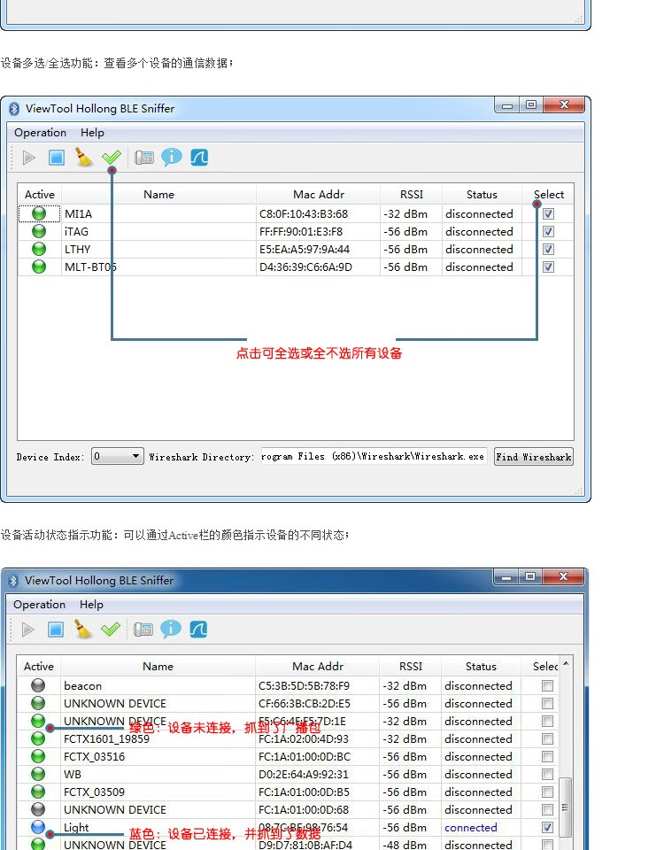Open info bubble icon in upper window toolbar
This screenshot has width=664, height=850.
point(172,158)
